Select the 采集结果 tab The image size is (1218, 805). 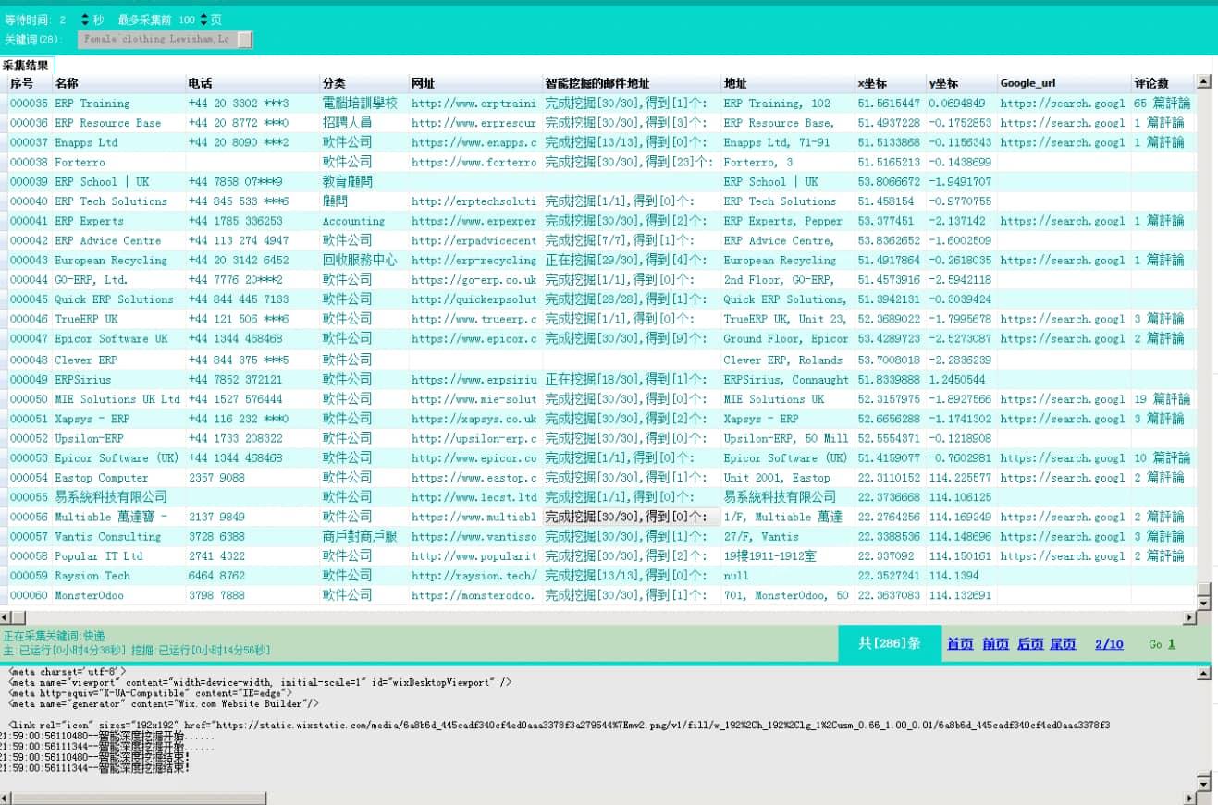coord(26,66)
